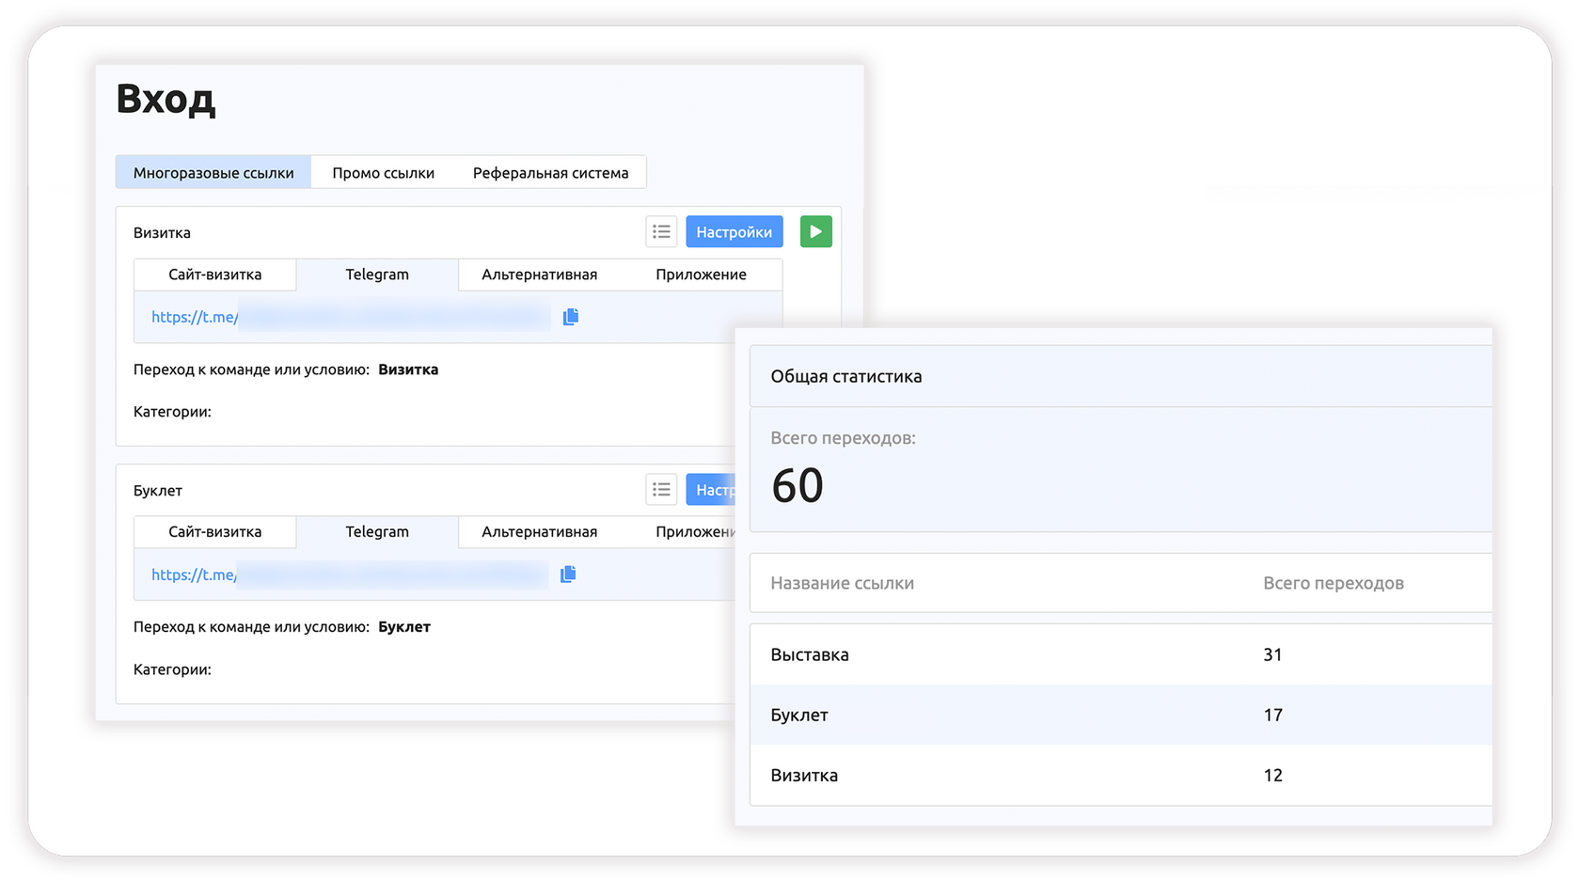Copy the Буклет Telegram link
Image resolution: width=1580 pixels, height=881 pixels.
568,574
